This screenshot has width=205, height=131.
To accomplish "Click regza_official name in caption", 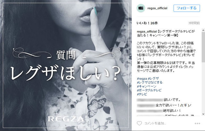I will (x=147, y=32).
